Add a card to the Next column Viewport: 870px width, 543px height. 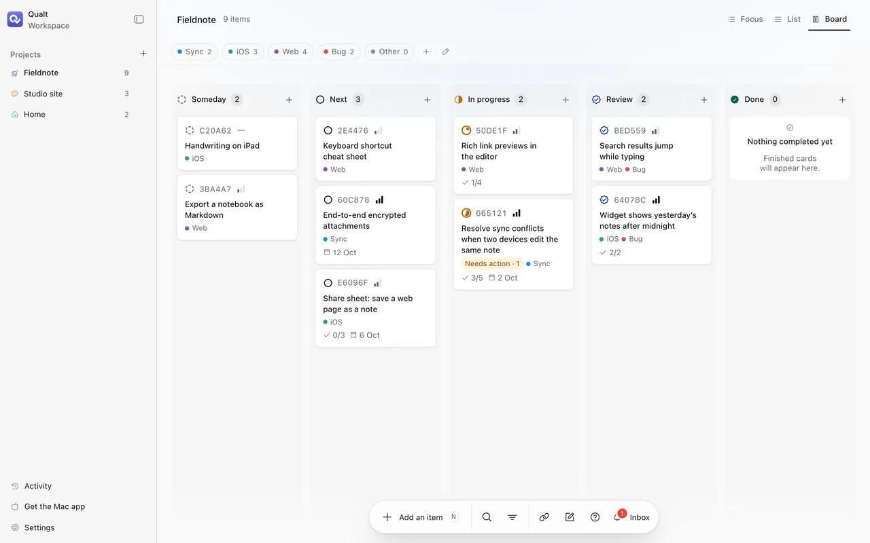428,100
